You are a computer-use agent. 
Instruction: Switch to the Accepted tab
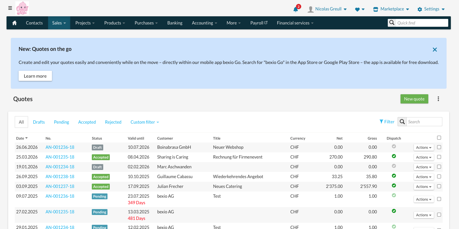[87, 122]
